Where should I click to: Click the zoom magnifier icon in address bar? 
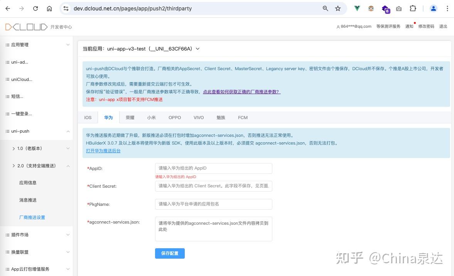tap(325, 8)
